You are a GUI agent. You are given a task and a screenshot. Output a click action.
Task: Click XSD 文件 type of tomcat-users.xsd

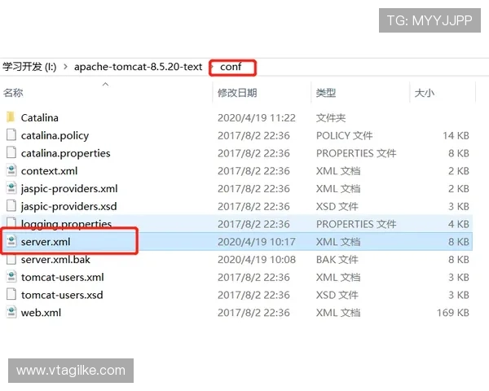point(337,295)
